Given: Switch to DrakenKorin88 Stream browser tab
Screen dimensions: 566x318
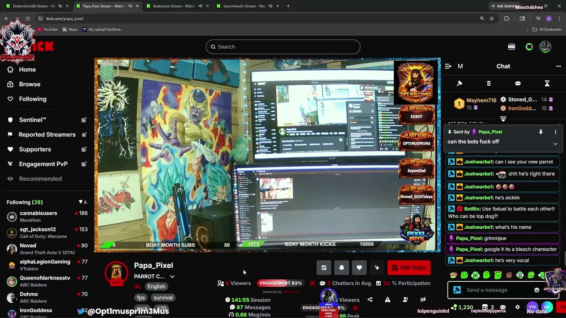Looking at the screenshot, I should coord(34,6).
